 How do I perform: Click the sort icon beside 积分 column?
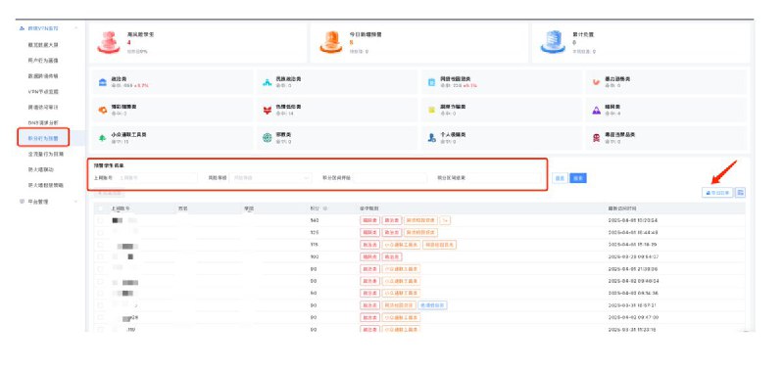click(325, 208)
